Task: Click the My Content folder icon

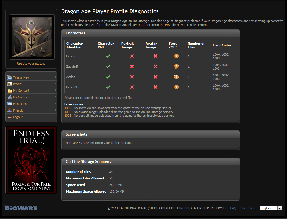Action: (x=10, y=91)
